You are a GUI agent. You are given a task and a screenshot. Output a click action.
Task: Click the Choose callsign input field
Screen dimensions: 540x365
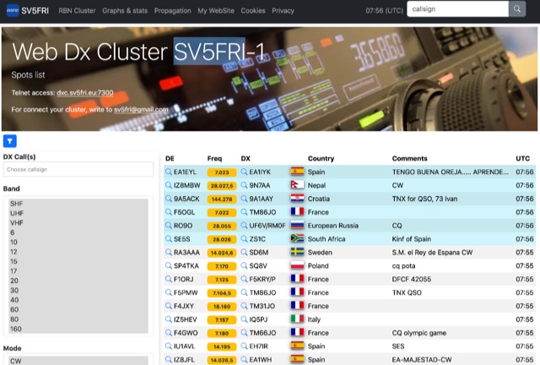(78, 171)
